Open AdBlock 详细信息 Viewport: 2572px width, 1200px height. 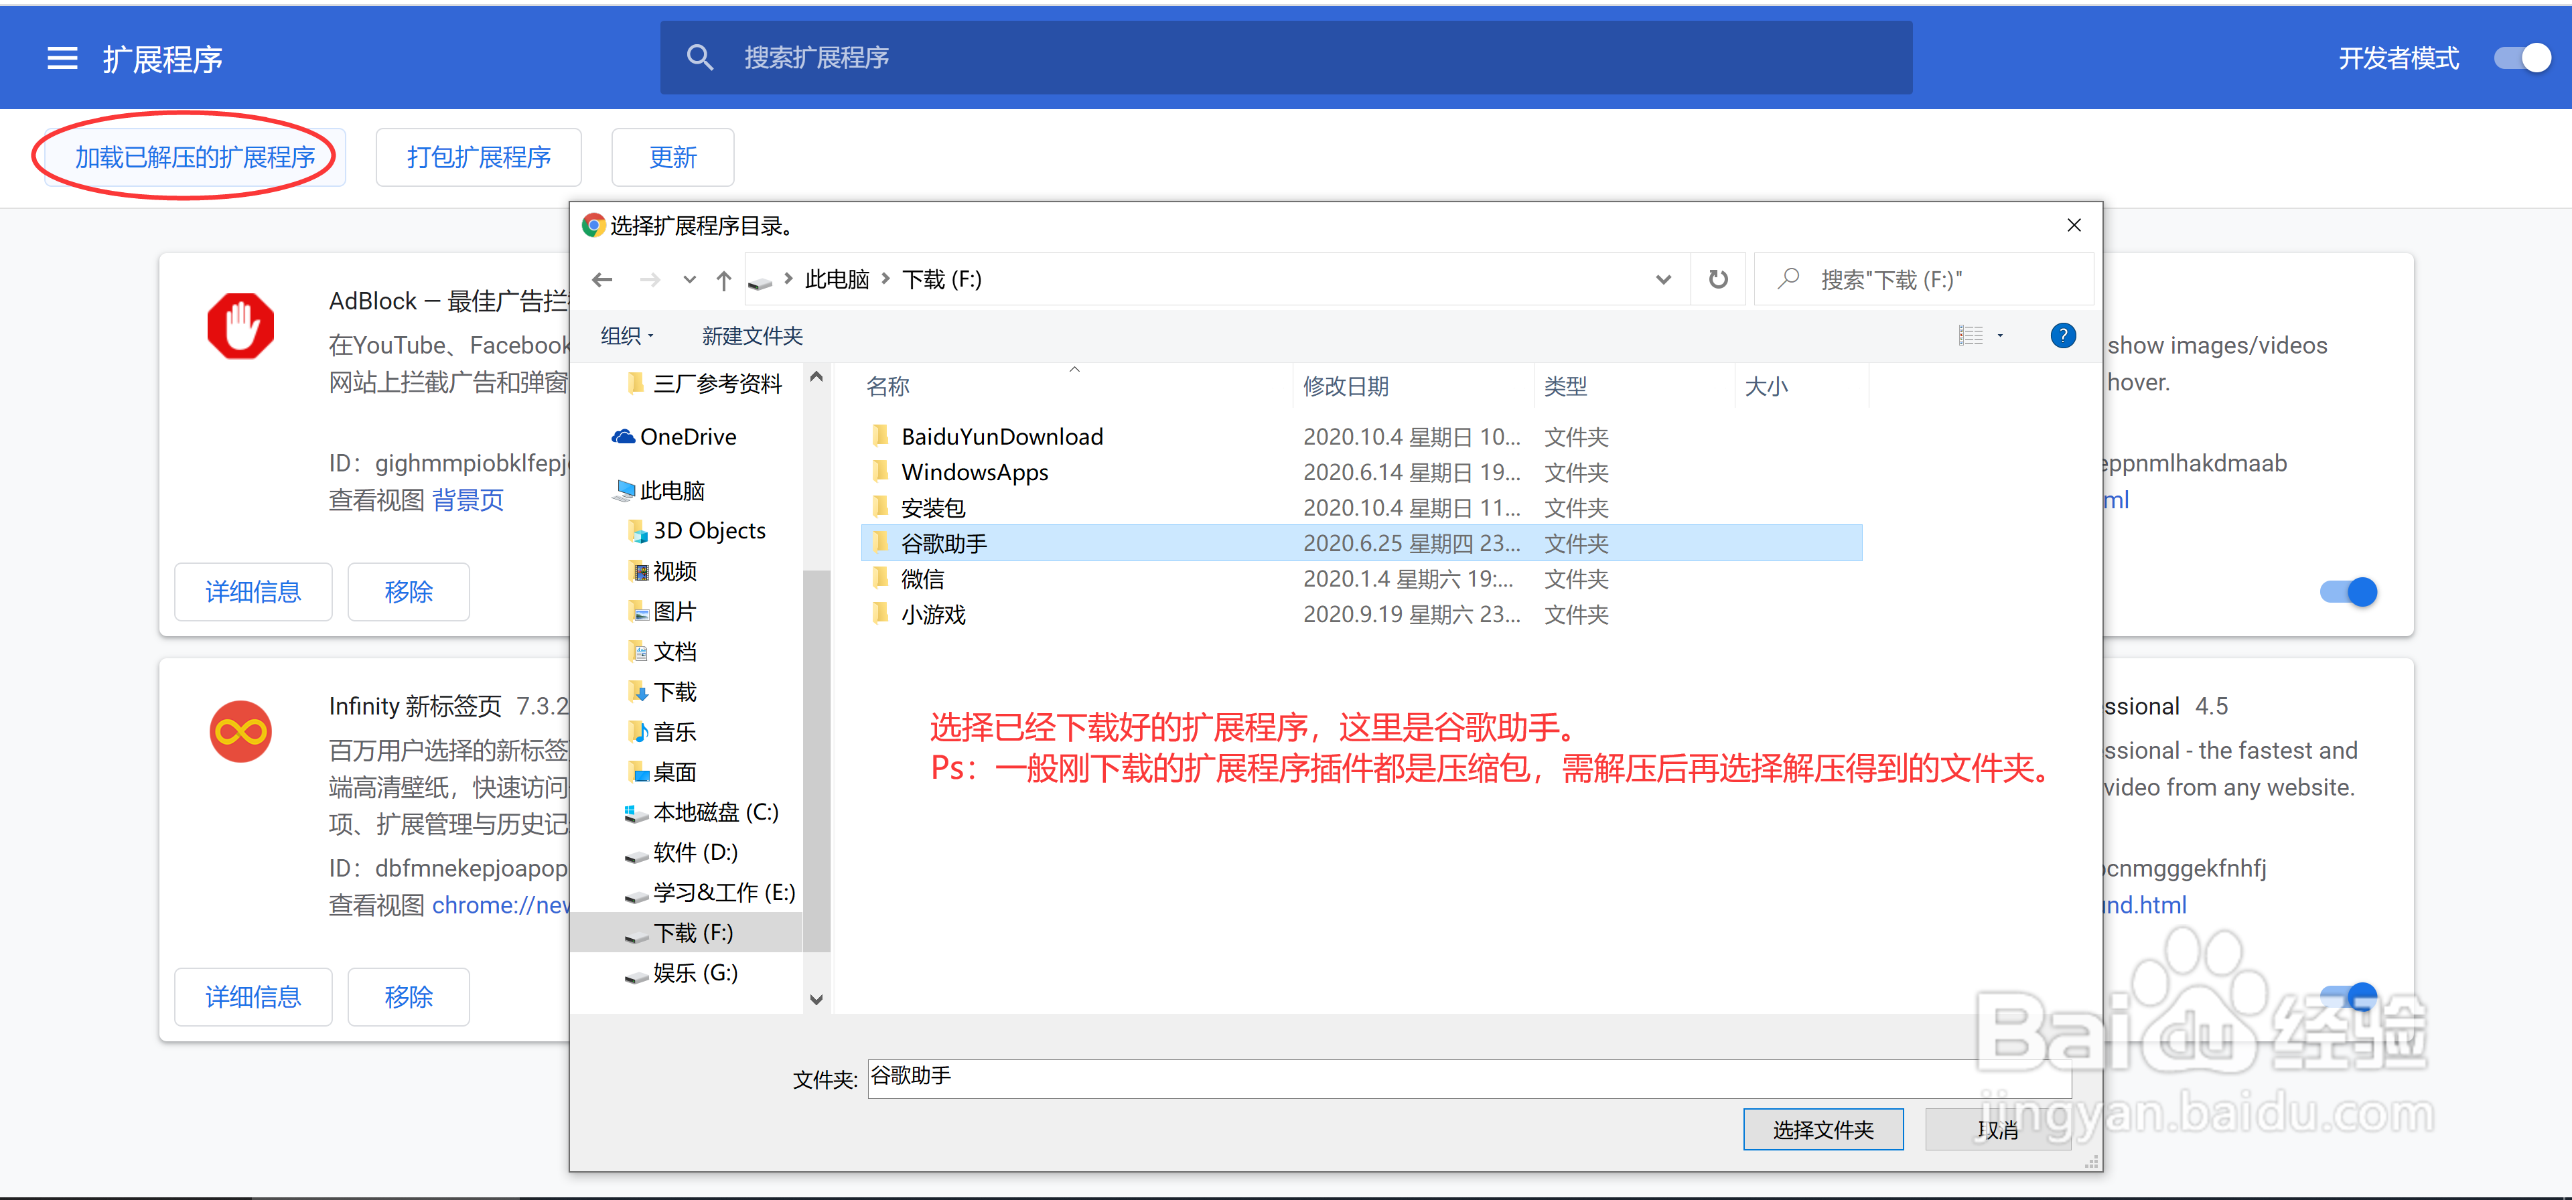click(x=253, y=592)
